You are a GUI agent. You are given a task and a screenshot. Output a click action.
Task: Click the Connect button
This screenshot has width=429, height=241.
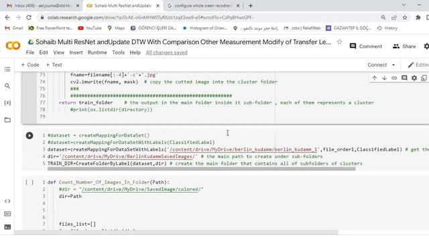tap(377, 65)
